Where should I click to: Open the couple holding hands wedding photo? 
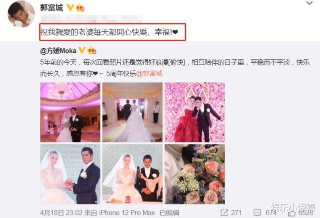[70, 174]
